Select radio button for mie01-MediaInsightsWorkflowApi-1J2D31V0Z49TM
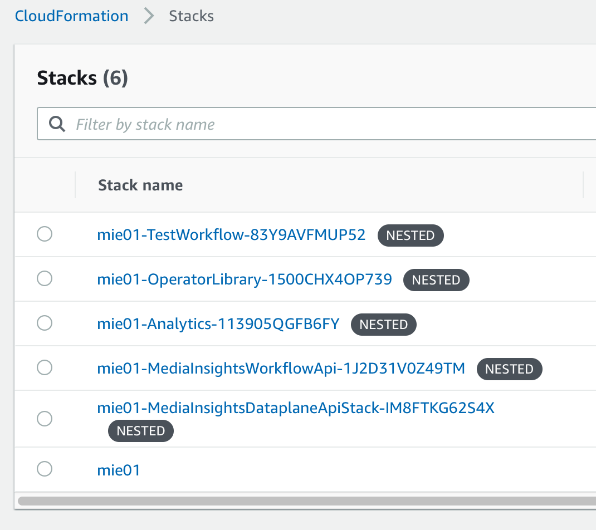Screen dimensions: 596x530 pyautogui.click(x=45, y=367)
